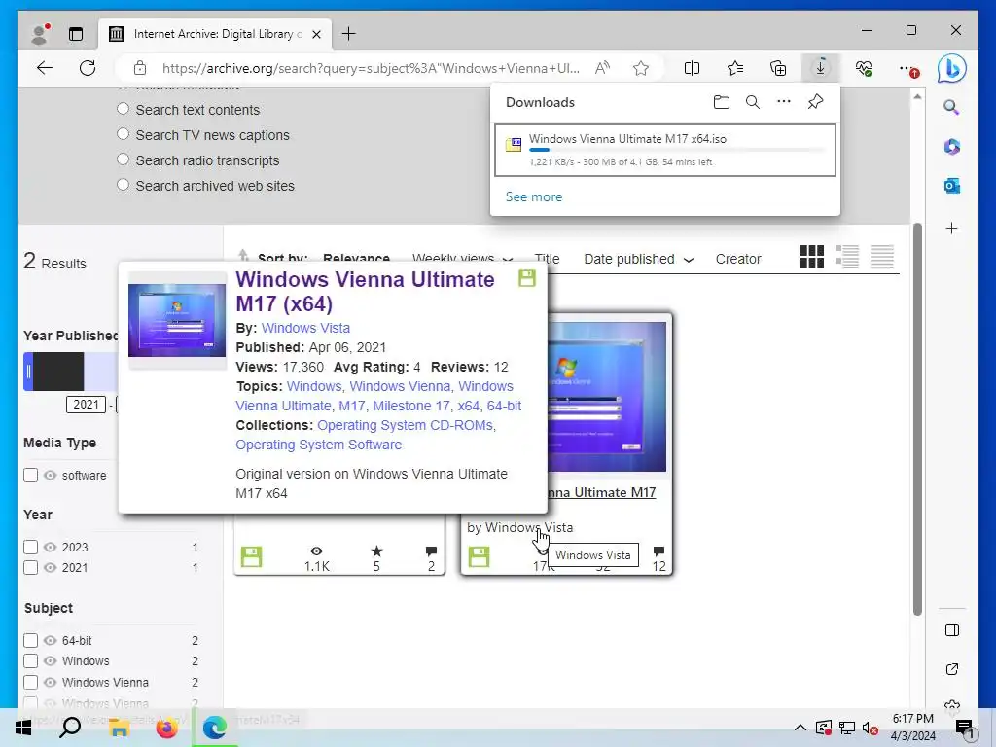Select Search archived web sites option
The image size is (996, 747).
coord(124,185)
